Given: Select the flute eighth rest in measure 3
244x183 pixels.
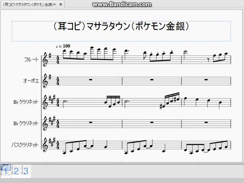Looking at the screenshot, I should [209, 60].
